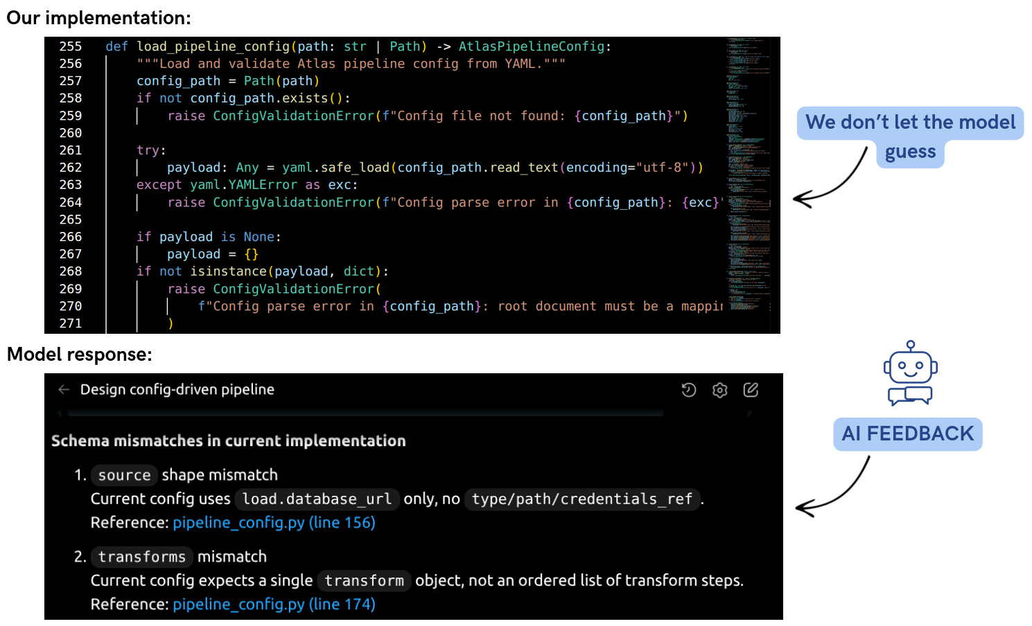Start a new chat using the compose icon
Screen dimensions: 1032x626
point(751,390)
